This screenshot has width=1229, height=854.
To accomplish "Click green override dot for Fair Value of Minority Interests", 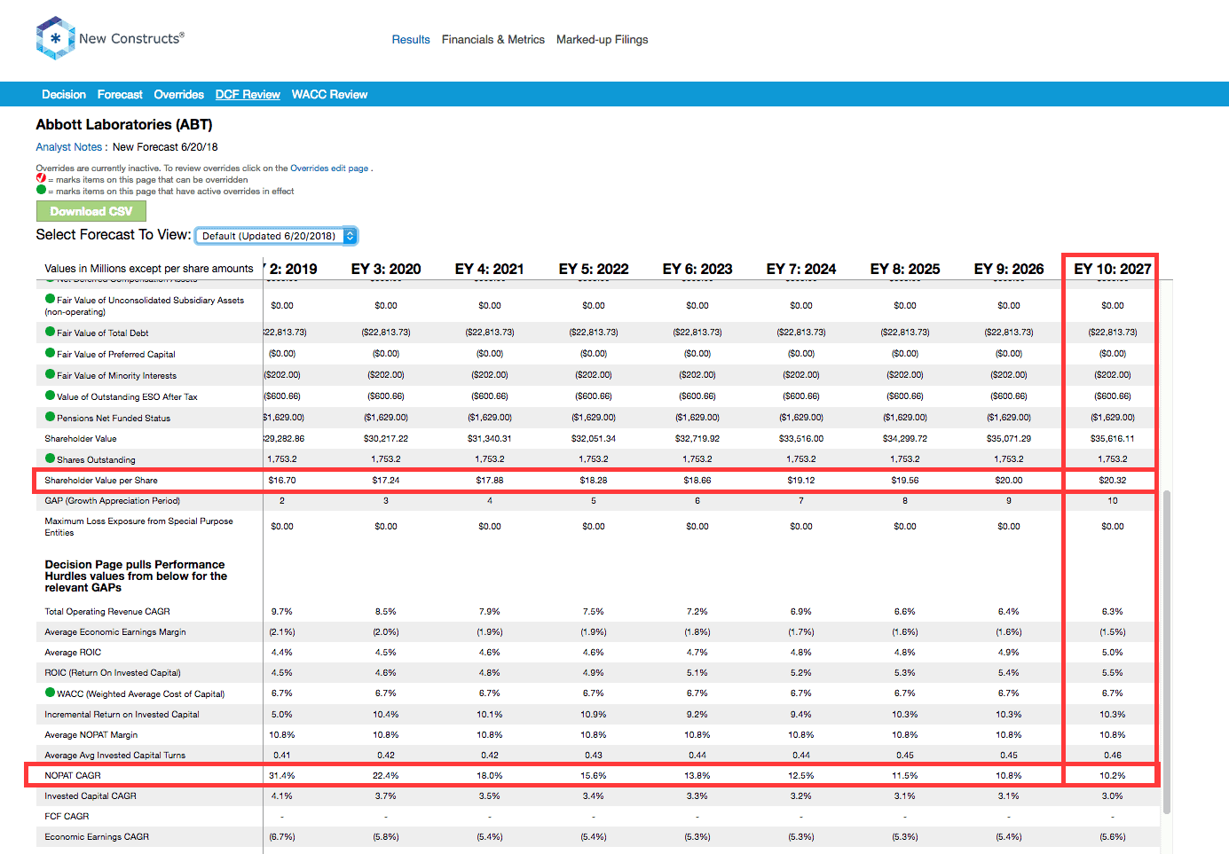I will [50, 374].
